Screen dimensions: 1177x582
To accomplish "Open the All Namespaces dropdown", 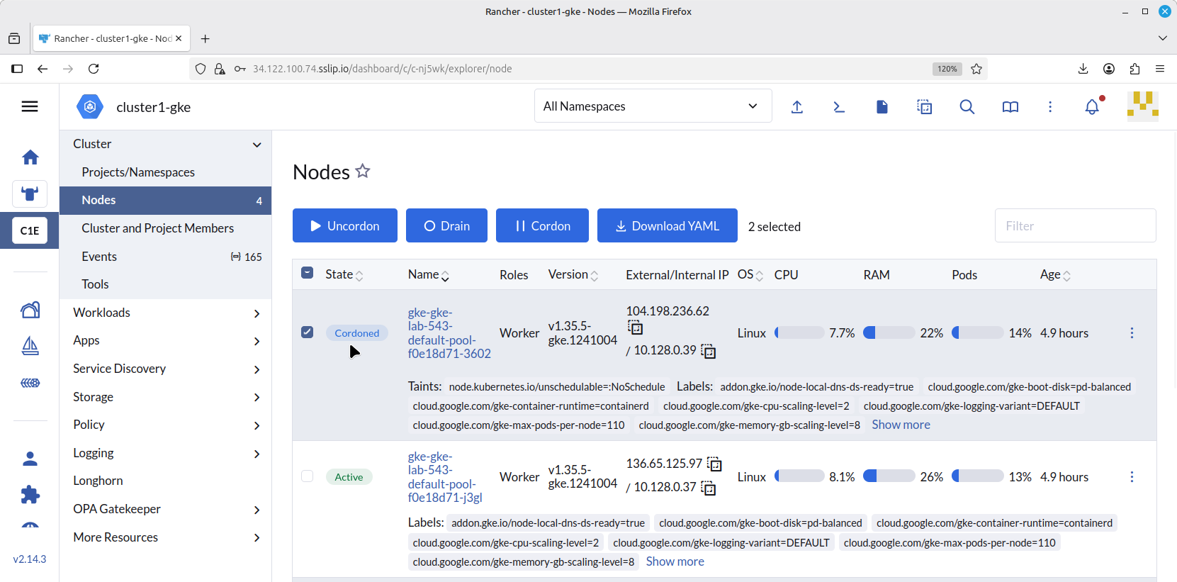I will click(653, 106).
